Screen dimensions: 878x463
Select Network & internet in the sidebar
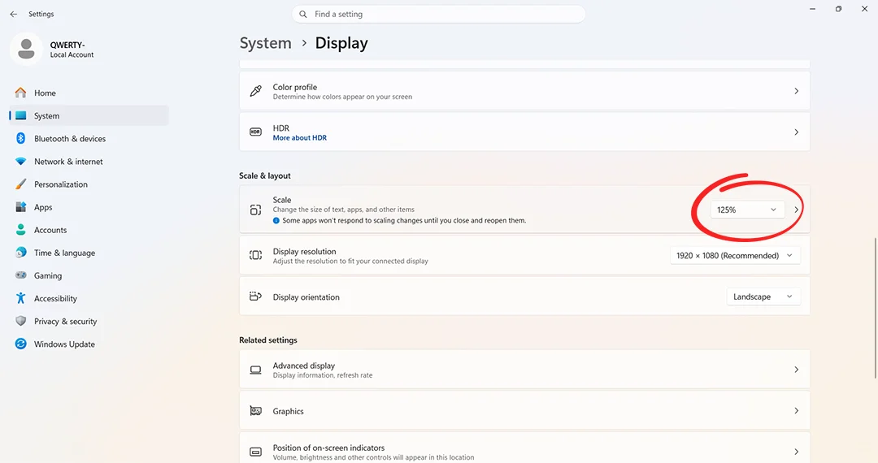click(89, 162)
